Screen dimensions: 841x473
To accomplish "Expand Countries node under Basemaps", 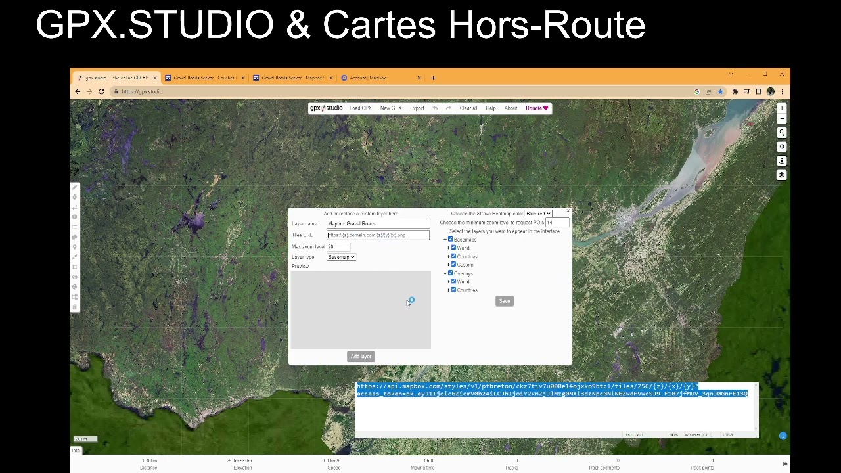I will point(449,256).
